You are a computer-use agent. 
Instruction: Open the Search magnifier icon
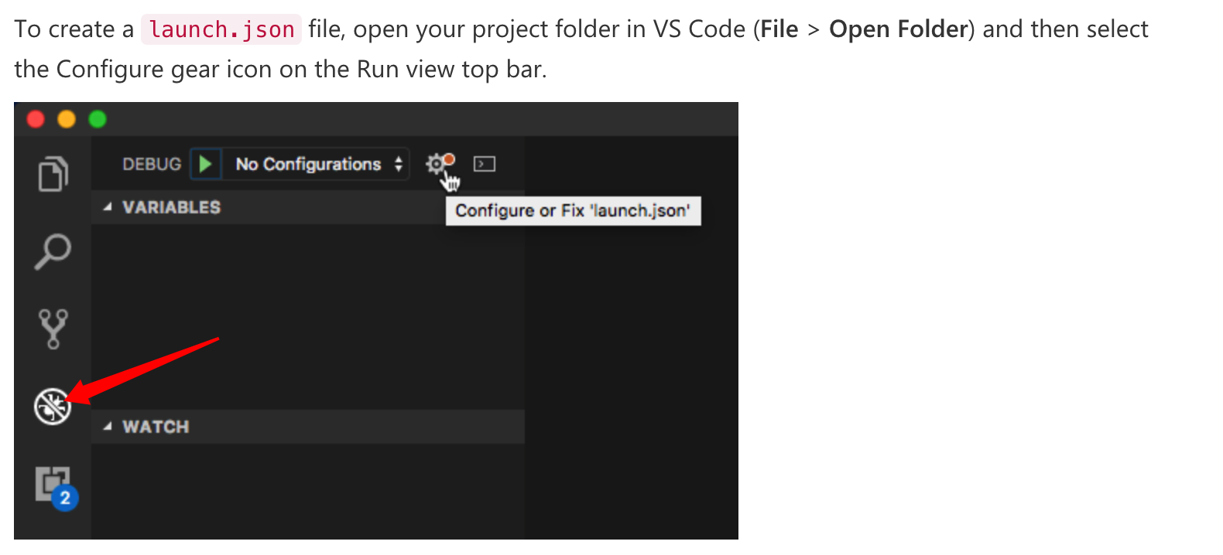tap(53, 251)
